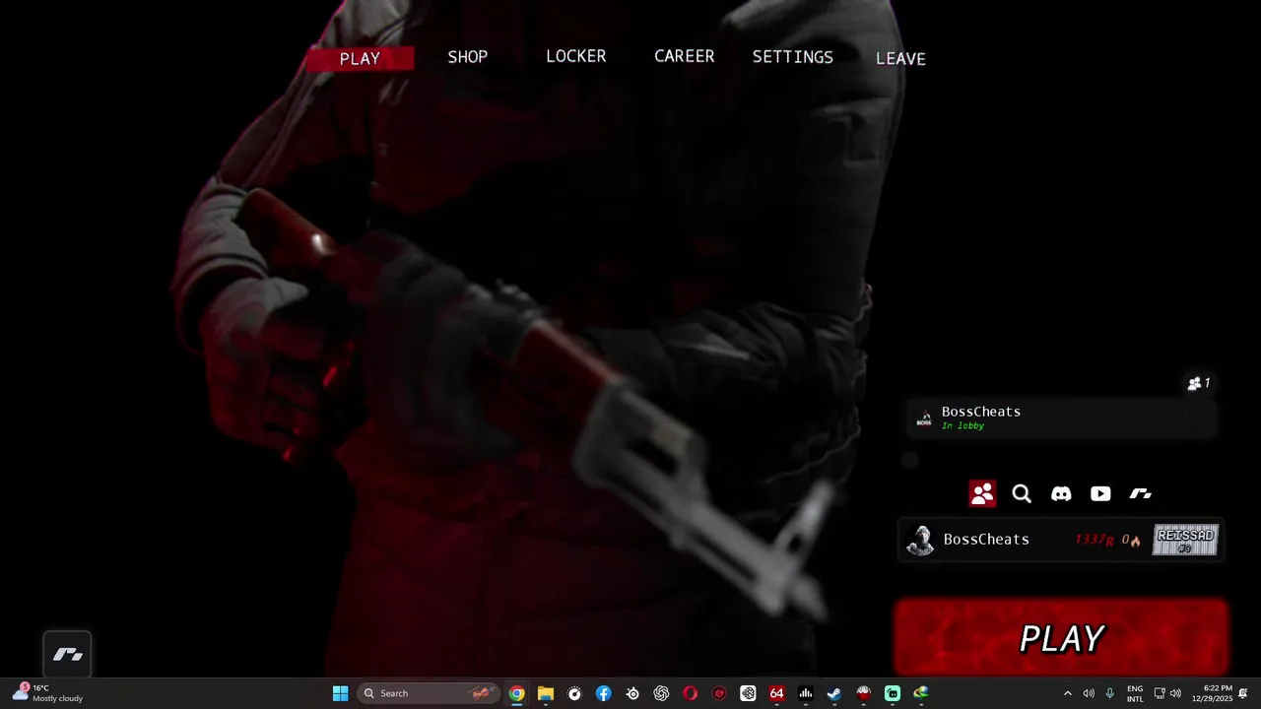Go to the CAREER tab
This screenshot has width=1261, height=709.
point(685,56)
